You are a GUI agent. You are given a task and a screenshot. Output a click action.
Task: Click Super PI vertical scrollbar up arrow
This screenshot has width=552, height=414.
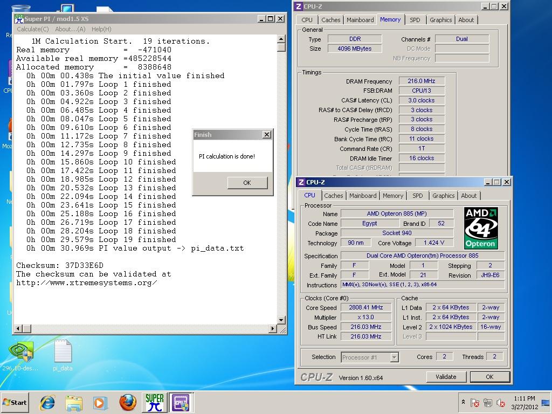[x=281, y=39]
